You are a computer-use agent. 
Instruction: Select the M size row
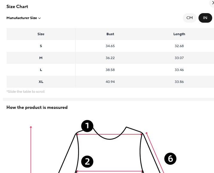point(41,58)
